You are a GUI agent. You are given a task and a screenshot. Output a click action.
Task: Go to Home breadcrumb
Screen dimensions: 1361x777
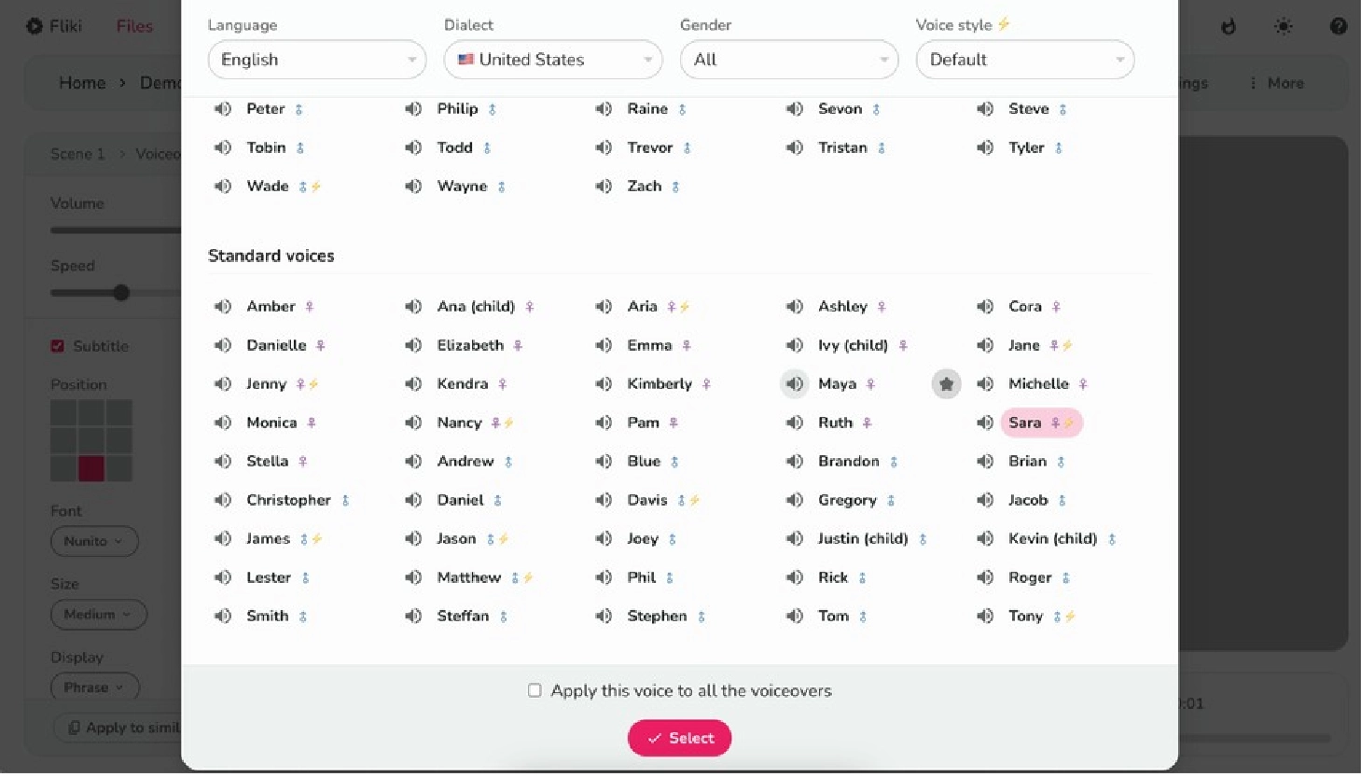click(82, 83)
